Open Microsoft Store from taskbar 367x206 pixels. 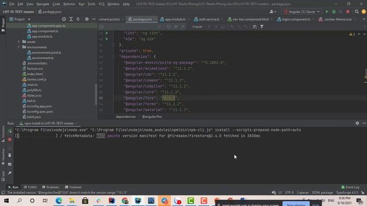click(x=85, y=201)
